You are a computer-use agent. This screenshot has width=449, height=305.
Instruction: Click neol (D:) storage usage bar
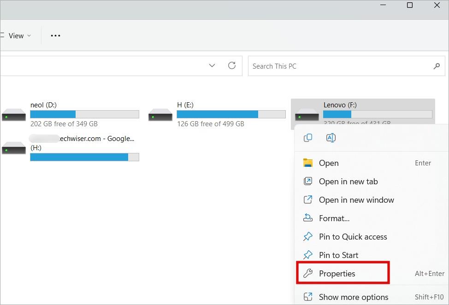click(x=84, y=114)
